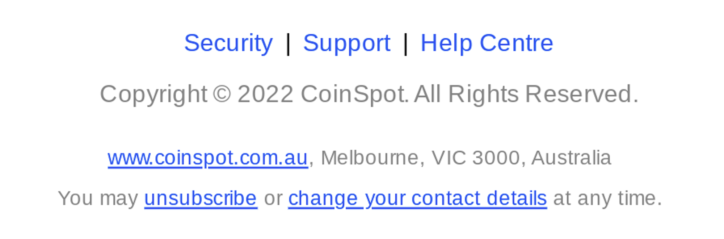724x239 pixels.
Task: Click the CoinSpot name in copyright line
Action: [353, 94]
